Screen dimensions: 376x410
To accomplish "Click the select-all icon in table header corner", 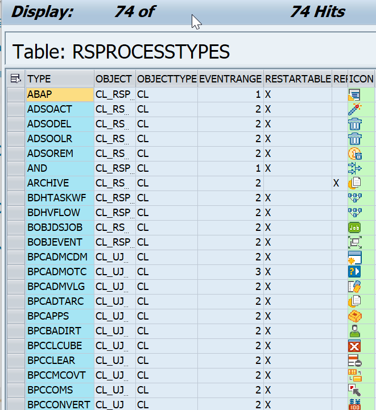I will [16, 78].
